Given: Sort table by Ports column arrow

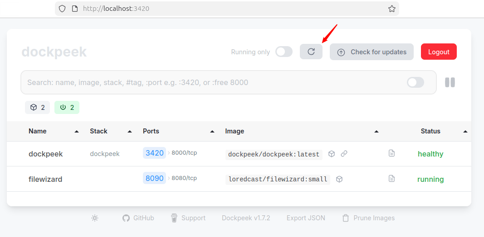Looking at the screenshot, I should point(212,131).
